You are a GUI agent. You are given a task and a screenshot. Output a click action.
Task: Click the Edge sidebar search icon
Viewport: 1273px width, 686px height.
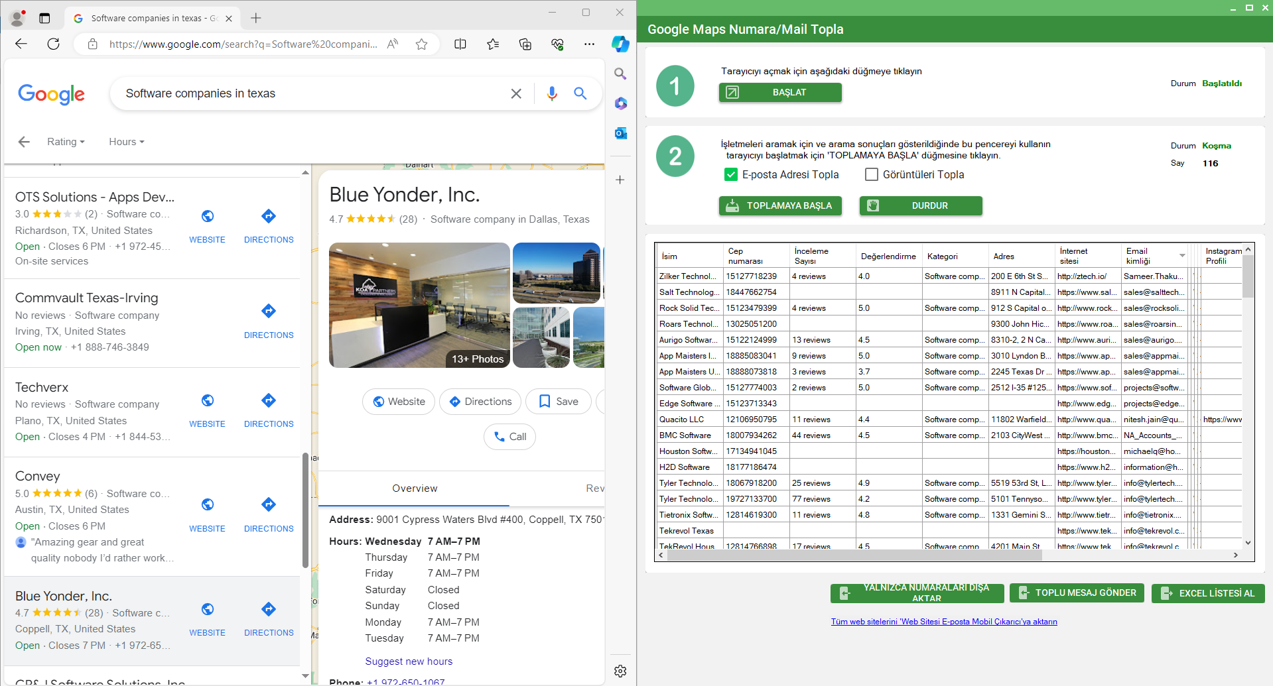[620, 74]
